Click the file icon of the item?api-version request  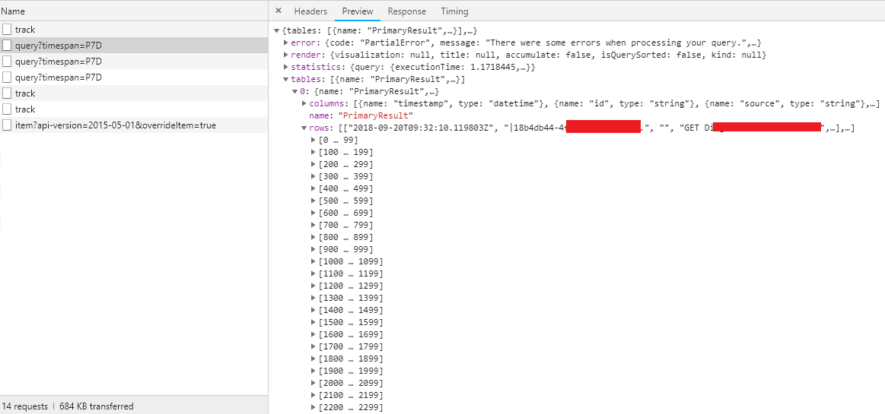[7, 125]
